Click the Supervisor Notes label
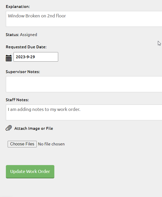 23,72
